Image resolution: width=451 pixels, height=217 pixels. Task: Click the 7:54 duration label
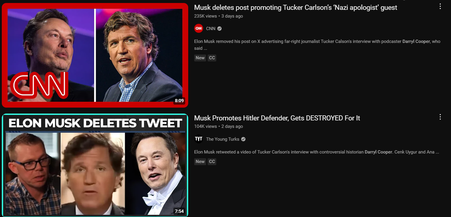(179, 211)
